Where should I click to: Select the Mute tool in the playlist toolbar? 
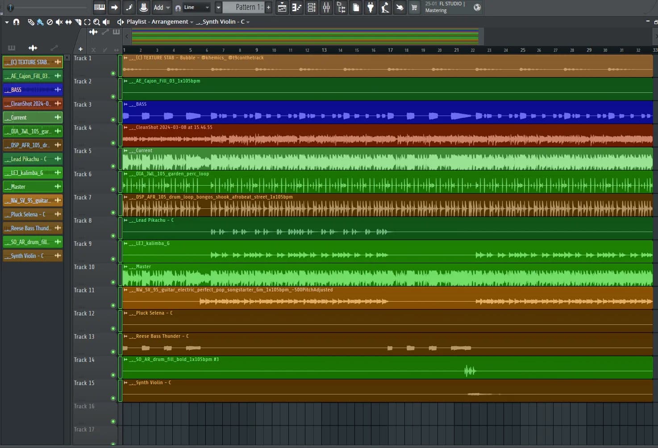coord(58,22)
